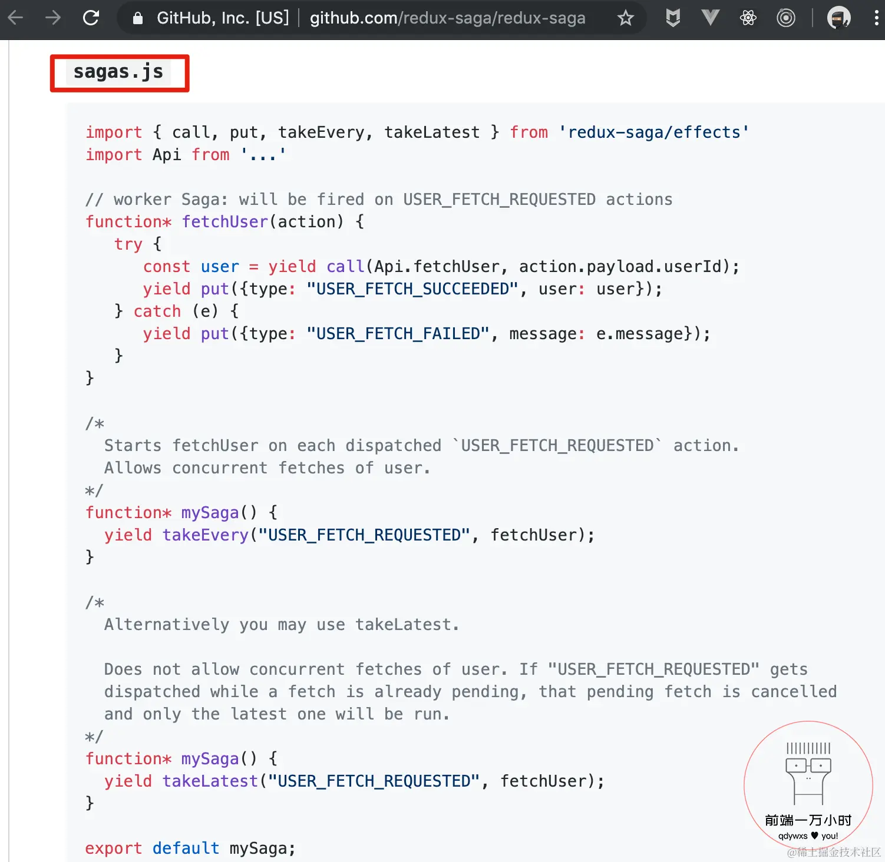Click the browser forward arrow
This screenshot has width=885, height=862.
(53, 18)
